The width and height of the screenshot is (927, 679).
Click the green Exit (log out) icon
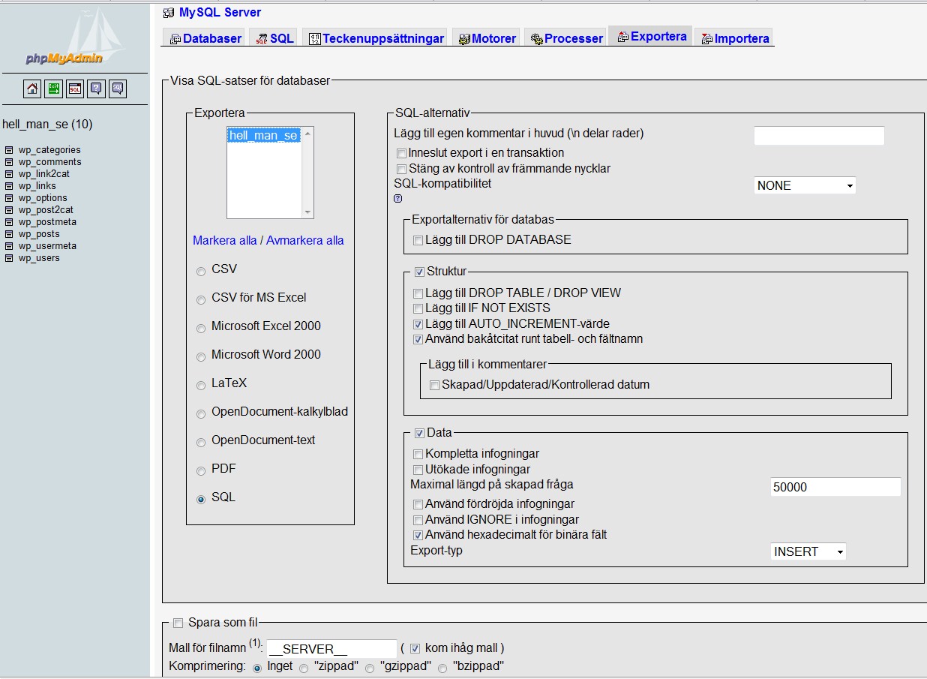pos(53,89)
